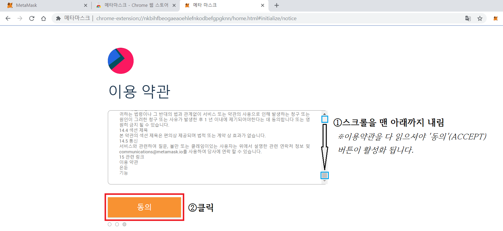503x231 pixels.
Task: Click the 14.4 섹션 제목 line
Action: (133, 130)
